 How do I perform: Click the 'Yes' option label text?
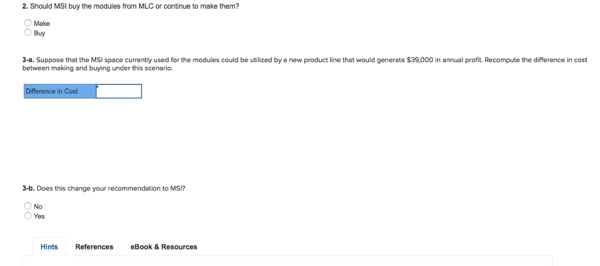pyautogui.click(x=39, y=216)
